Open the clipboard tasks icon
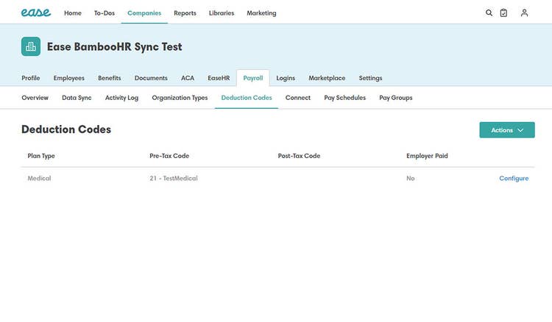This screenshot has width=552, height=322. click(x=503, y=13)
